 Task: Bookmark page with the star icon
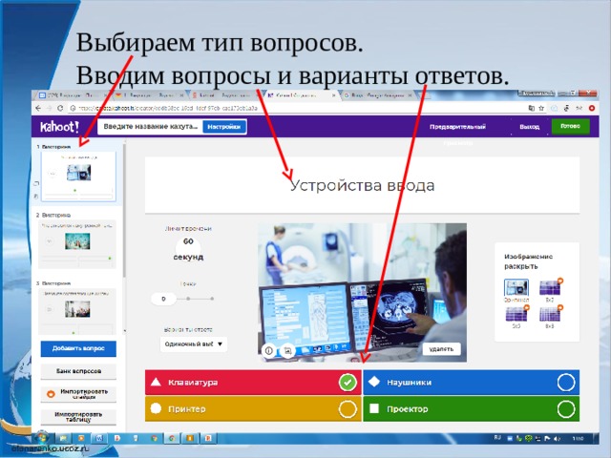[x=541, y=108]
